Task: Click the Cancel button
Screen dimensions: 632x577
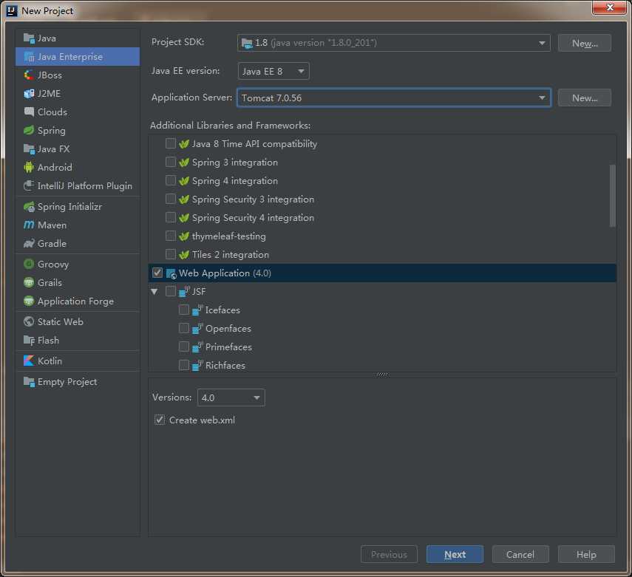Action: (520, 554)
